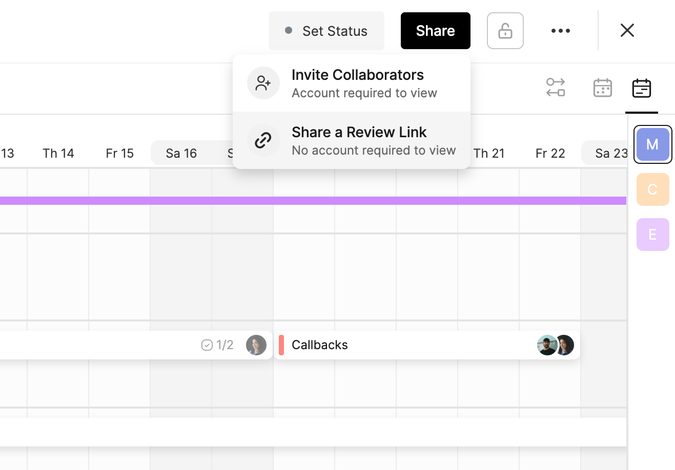Click the assignee avatars on Callbacks task
The height and width of the screenshot is (470, 675).
click(x=556, y=345)
